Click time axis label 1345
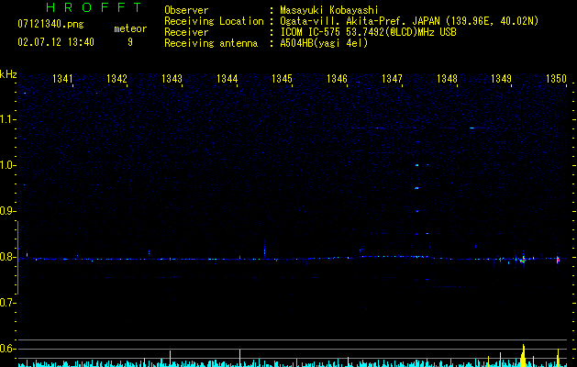The height and width of the screenshot is (367, 577). (282, 78)
